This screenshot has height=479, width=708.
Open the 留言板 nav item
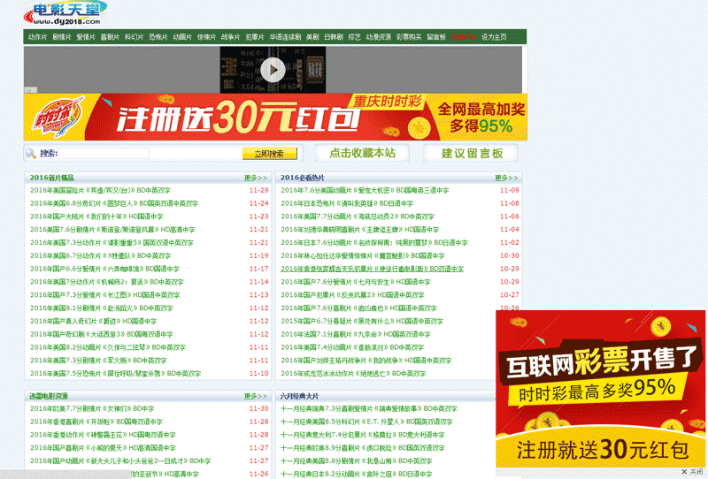[x=436, y=37]
